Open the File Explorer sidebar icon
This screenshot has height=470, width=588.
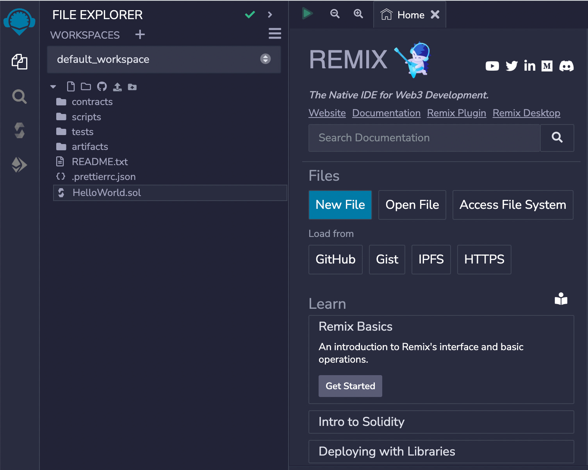tap(20, 62)
